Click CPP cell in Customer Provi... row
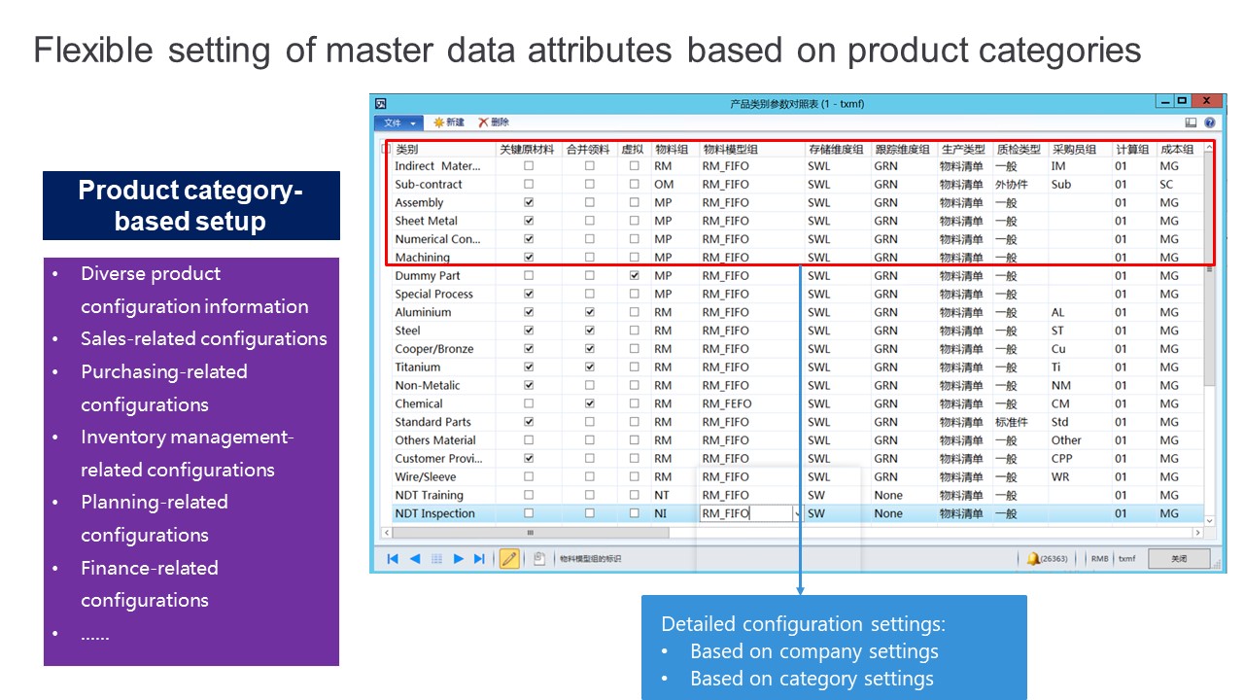The width and height of the screenshot is (1244, 700). pyautogui.click(x=1080, y=458)
